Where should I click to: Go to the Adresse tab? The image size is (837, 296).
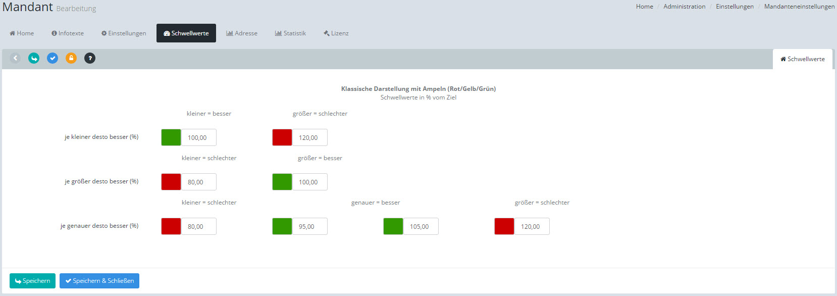[x=242, y=33]
